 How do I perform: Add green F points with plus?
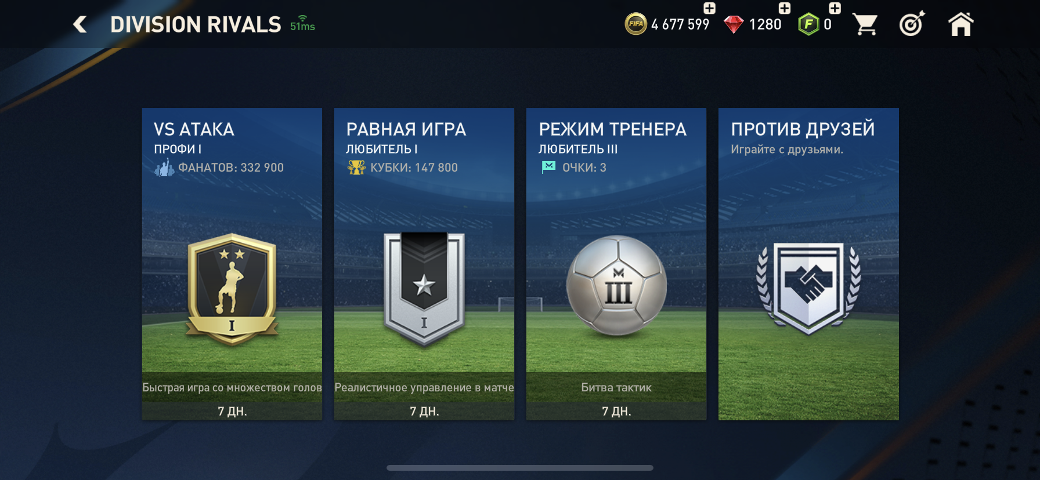click(x=835, y=8)
